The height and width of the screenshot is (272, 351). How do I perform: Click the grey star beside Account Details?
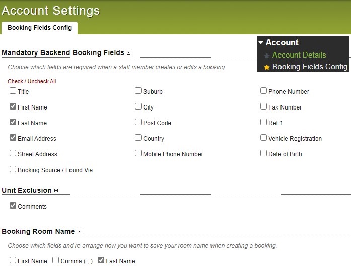pyautogui.click(x=266, y=56)
